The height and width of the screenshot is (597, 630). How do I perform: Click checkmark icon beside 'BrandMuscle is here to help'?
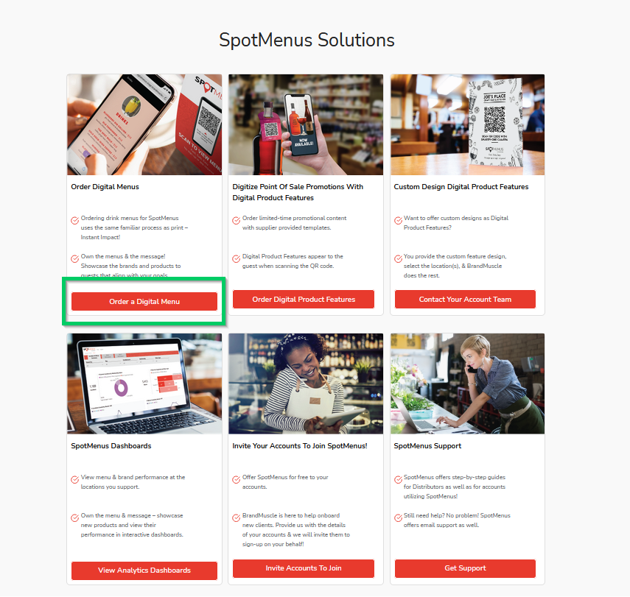[x=237, y=517]
